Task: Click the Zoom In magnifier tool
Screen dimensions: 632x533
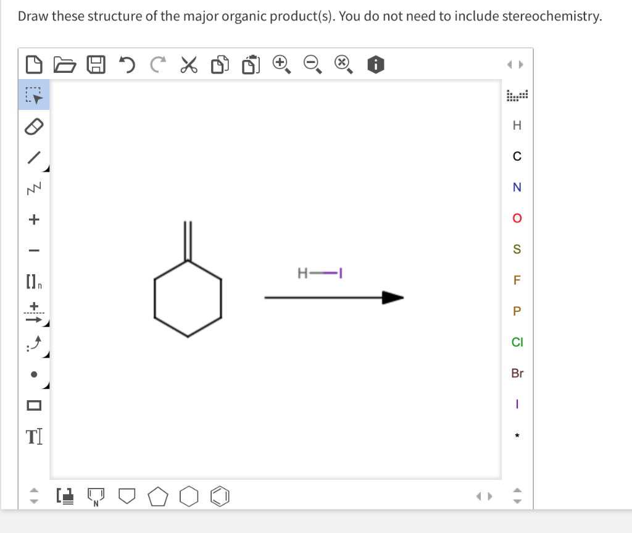Action: click(x=280, y=64)
